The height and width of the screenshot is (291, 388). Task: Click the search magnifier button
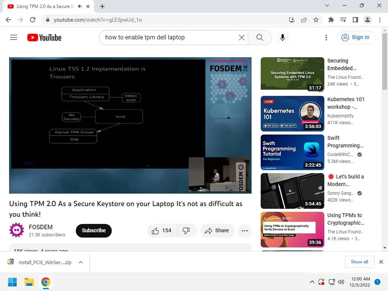pos(260,38)
